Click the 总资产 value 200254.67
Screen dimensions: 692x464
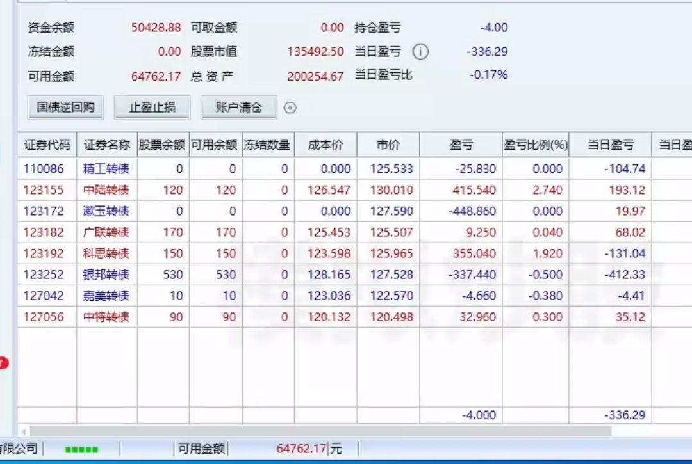(315, 77)
